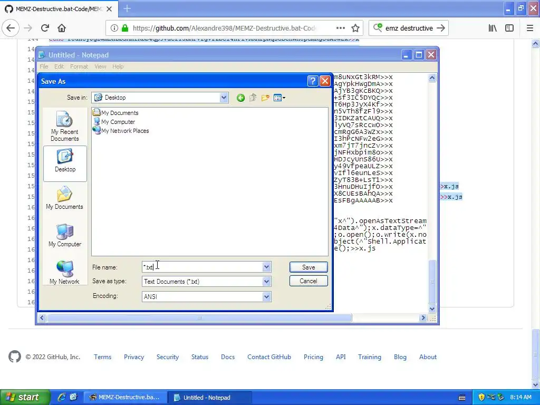The image size is (540, 405).
Task: Expand the Save in dropdown
Action: click(224, 98)
